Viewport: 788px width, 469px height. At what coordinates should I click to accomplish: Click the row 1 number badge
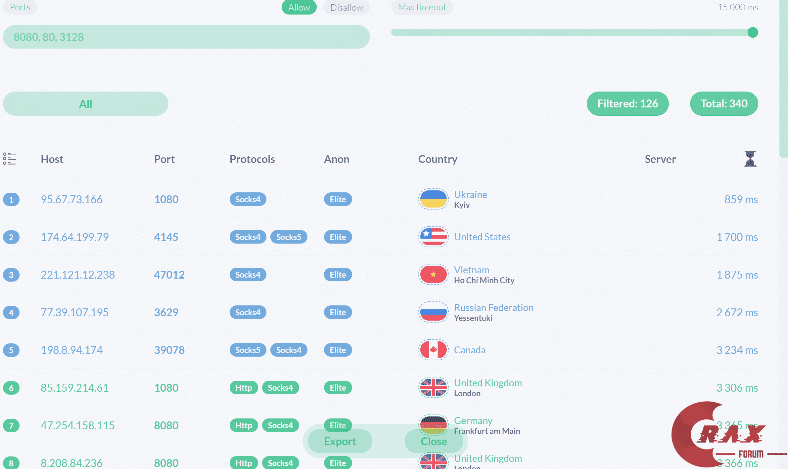11,200
